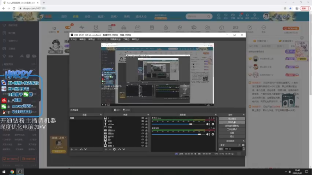
Task: Open the three-dots more icon in Douyu toolbar
Action: pos(264,28)
